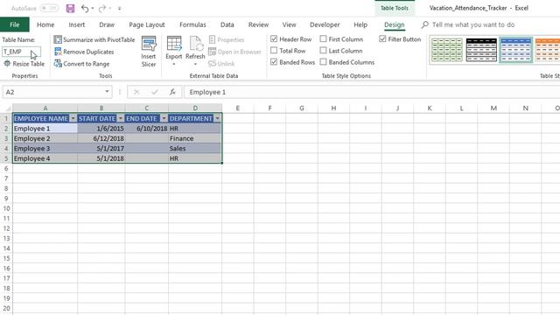This screenshot has height=315, width=560.
Task: Click the Remove Duplicates icon
Action: click(x=58, y=52)
